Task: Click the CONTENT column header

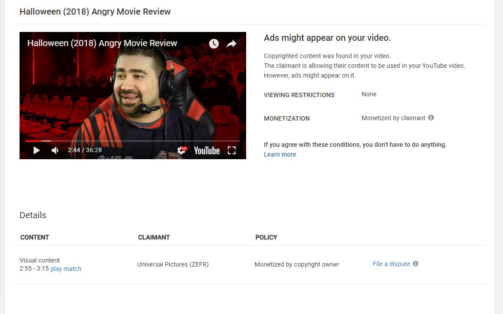Action: [x=35, y=237]
